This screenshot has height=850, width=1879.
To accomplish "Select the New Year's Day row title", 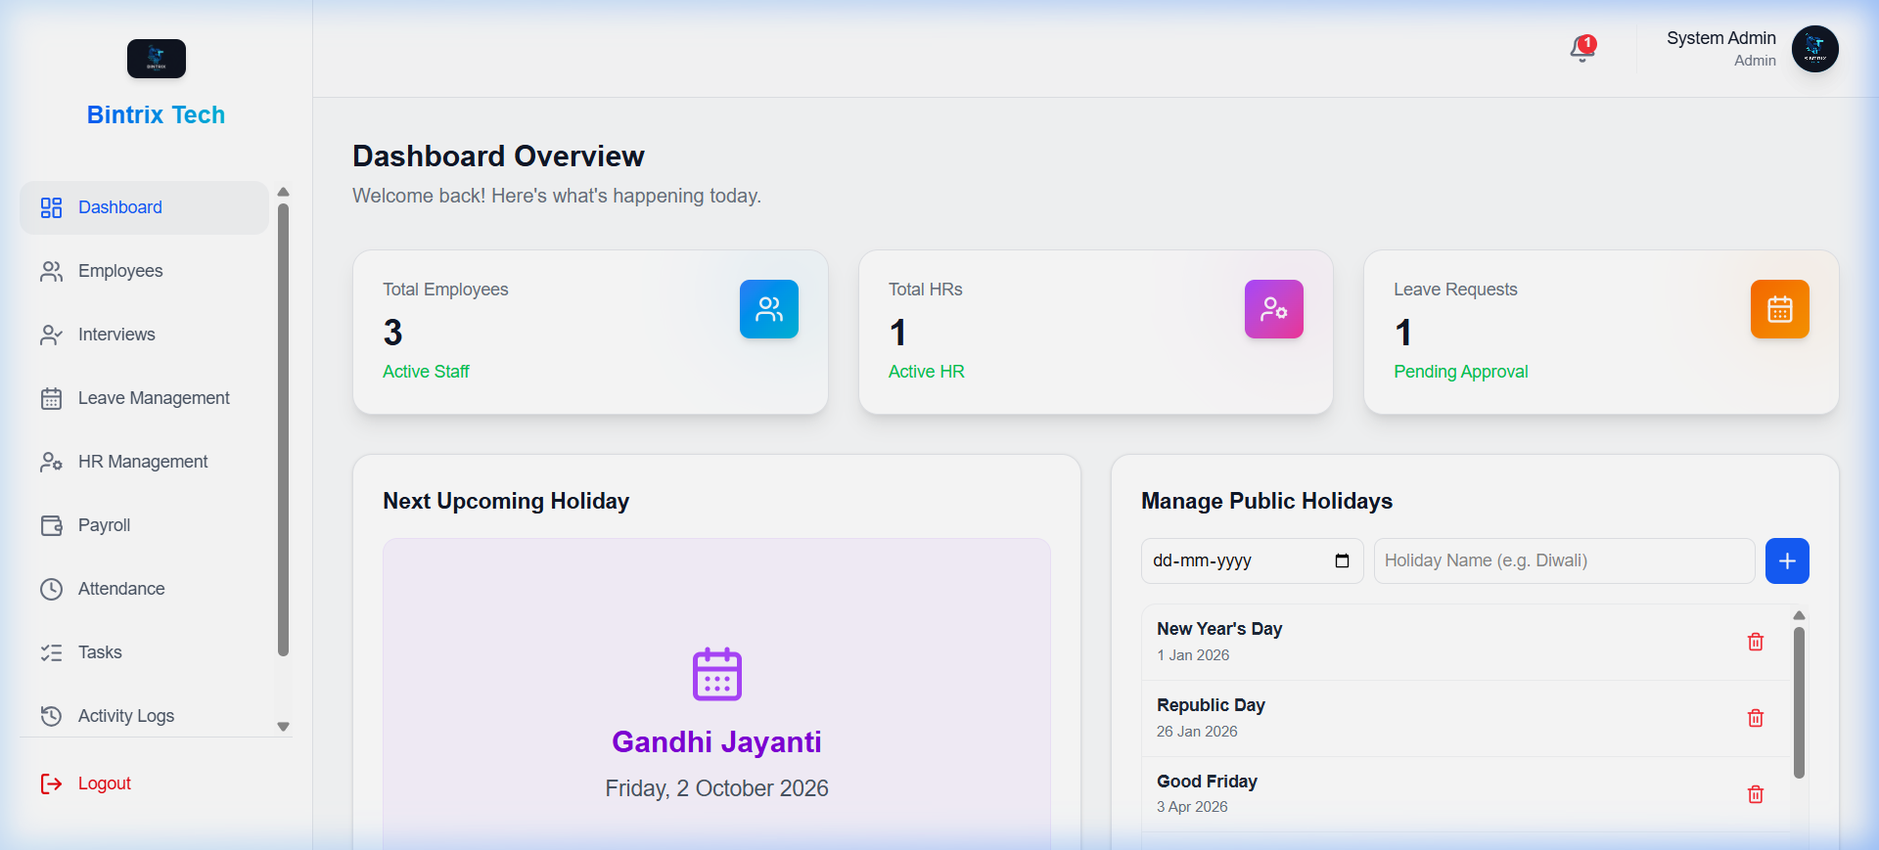I will click(x=1219, y=629).
